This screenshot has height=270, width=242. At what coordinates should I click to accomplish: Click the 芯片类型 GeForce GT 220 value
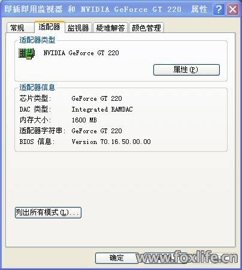click(96, 98)
